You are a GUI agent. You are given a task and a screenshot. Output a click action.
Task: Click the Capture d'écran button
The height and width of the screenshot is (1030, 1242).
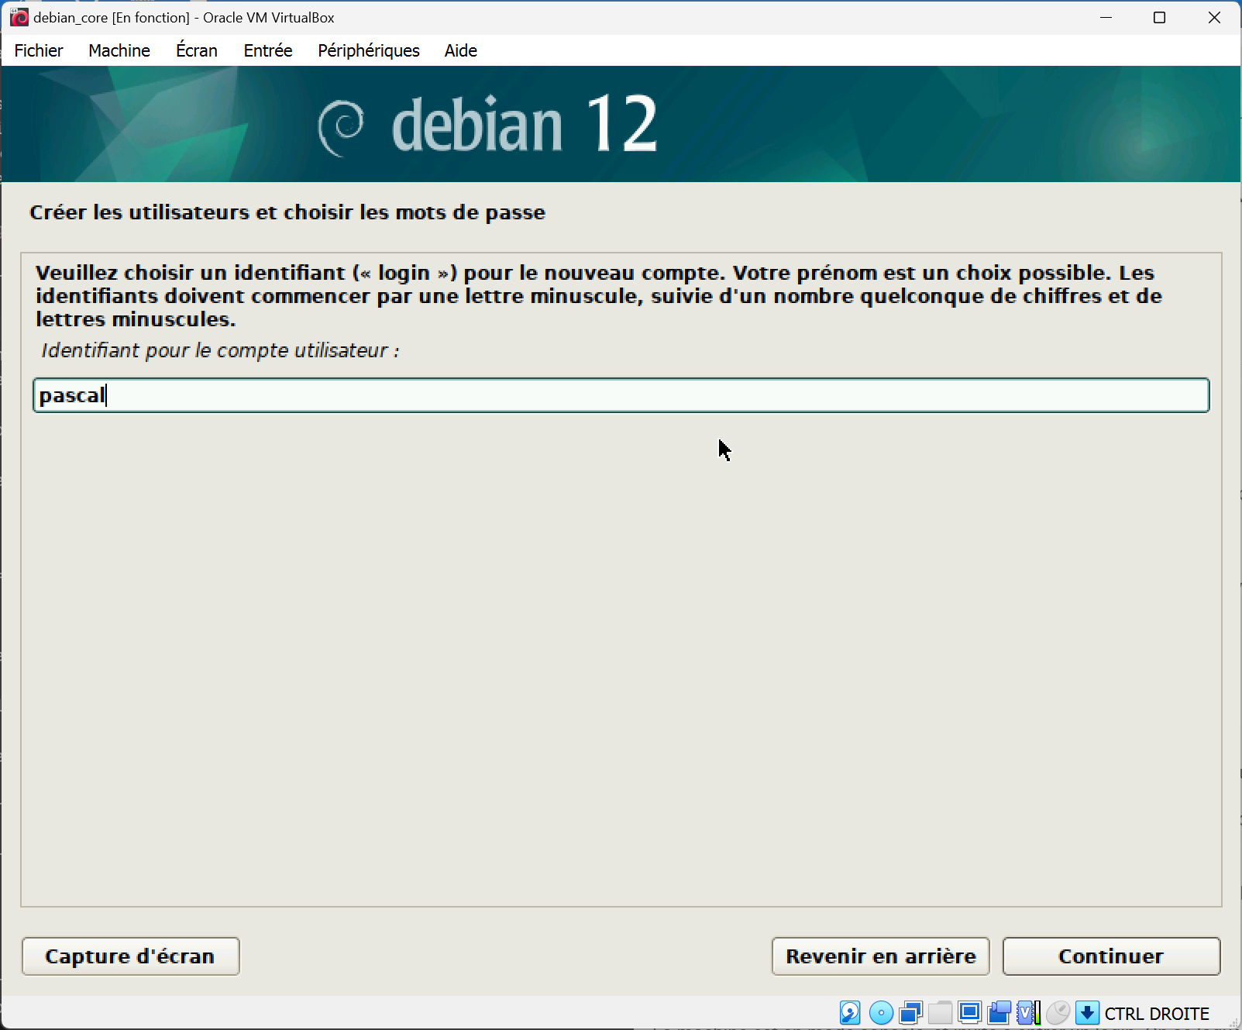(x=130, y=956)
